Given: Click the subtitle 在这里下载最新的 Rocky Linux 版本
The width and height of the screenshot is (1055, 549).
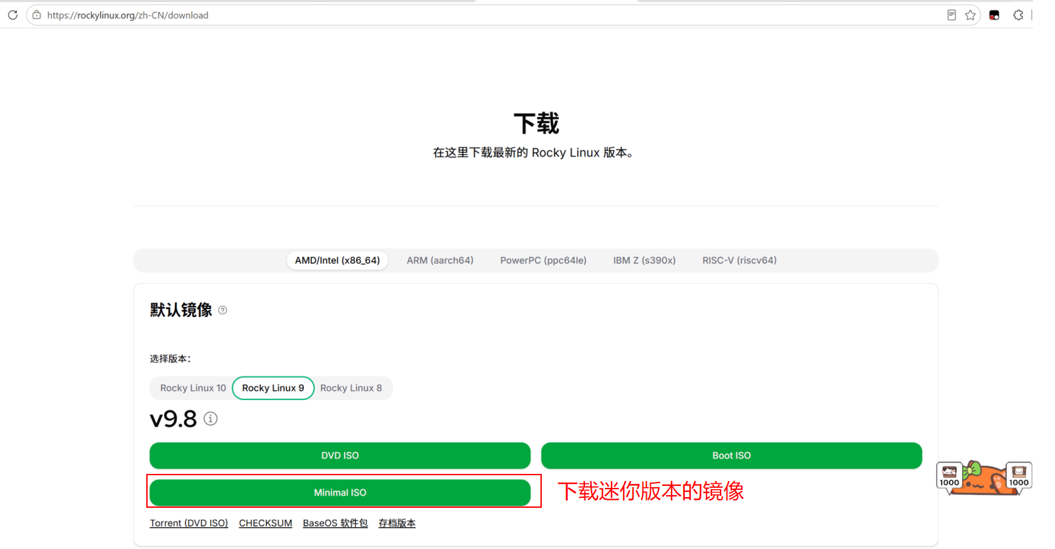Looking at the screenshot, I should (533, 153).
